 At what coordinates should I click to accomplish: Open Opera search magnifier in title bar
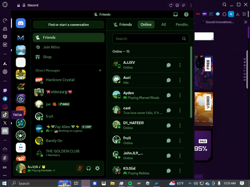pyautogui.click(x=224, y=4)
